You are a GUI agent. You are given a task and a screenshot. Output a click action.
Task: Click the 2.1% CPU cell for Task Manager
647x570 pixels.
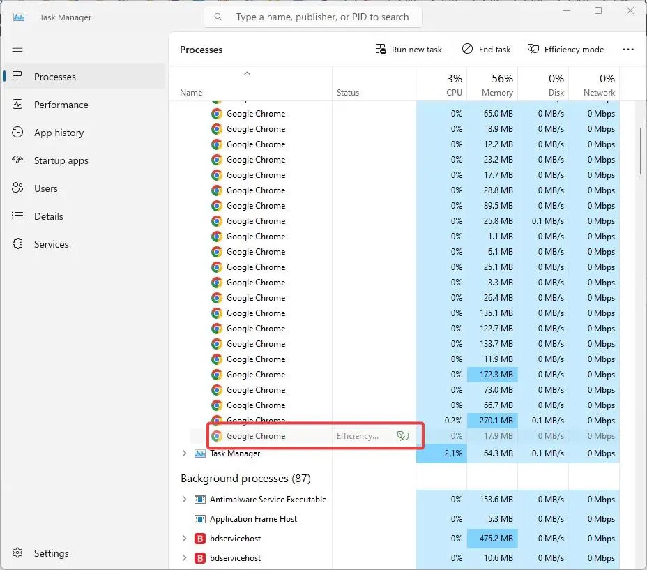(x=441, y=453)
